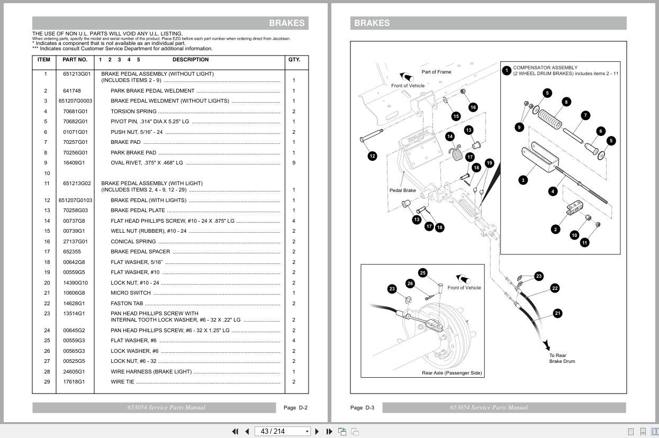
Task: Click the ITEM column header
Action: [44, 60]
